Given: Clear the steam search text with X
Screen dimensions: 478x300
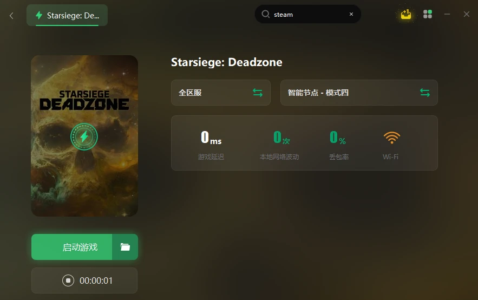Looking at the screenshot, I should [351, 14].
